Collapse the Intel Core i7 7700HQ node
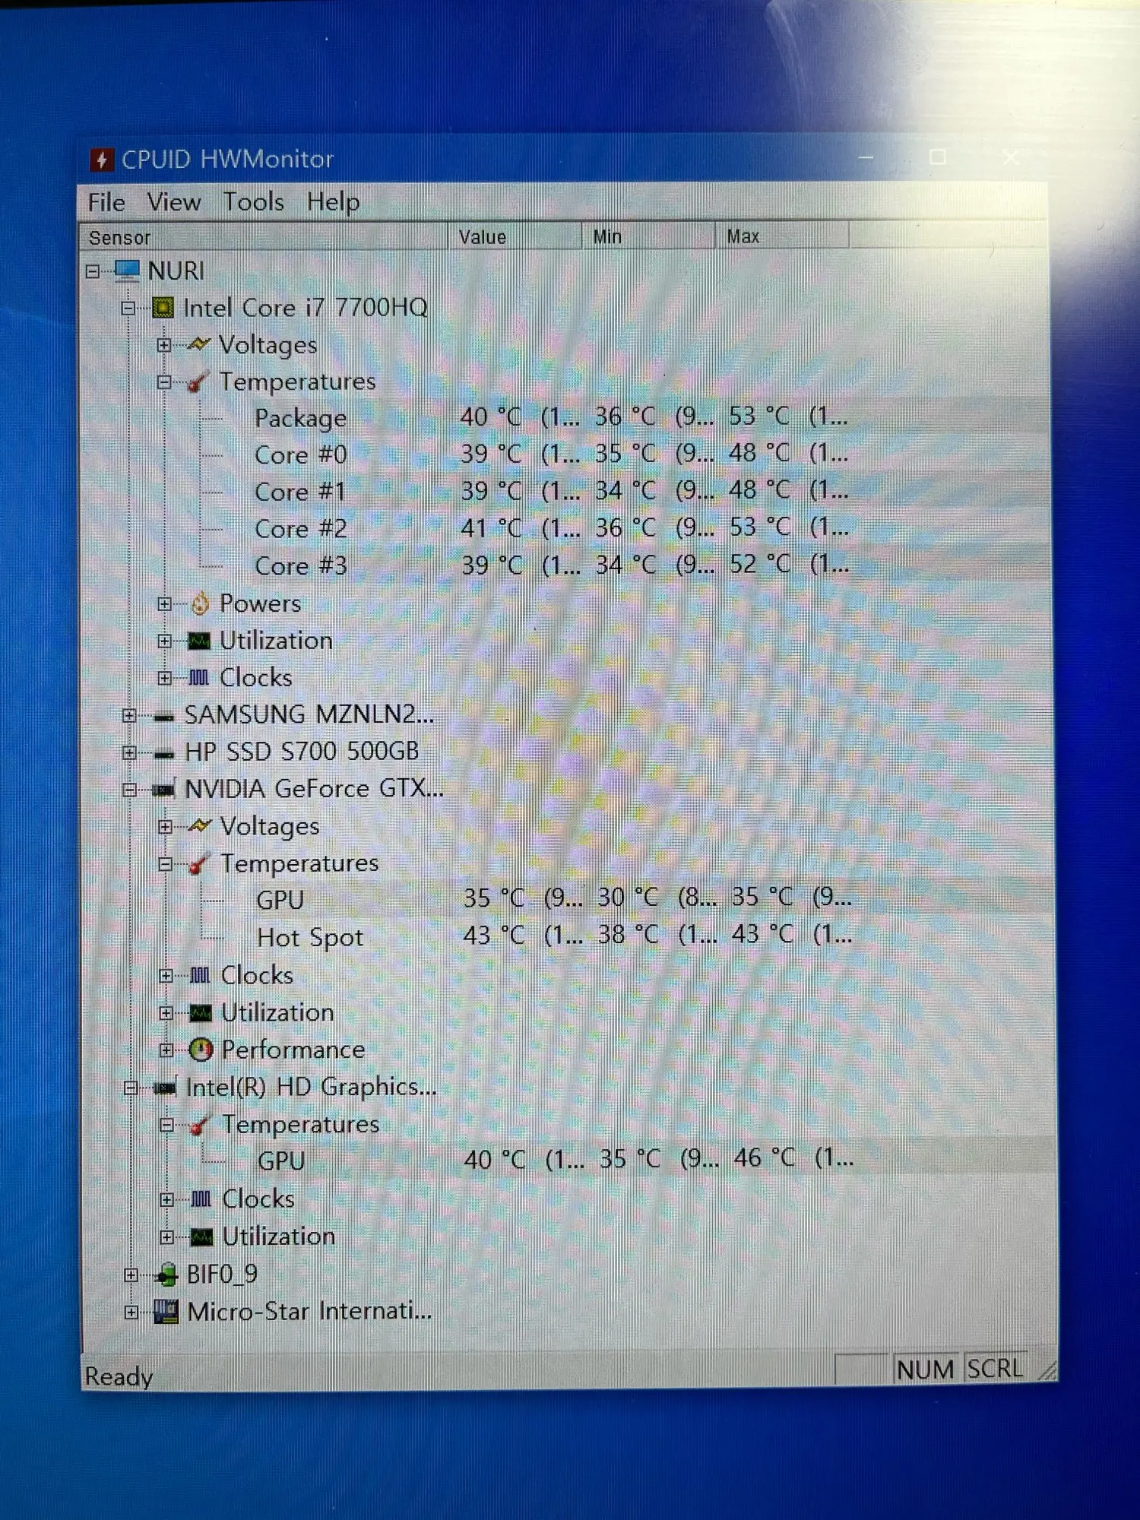 128,309
